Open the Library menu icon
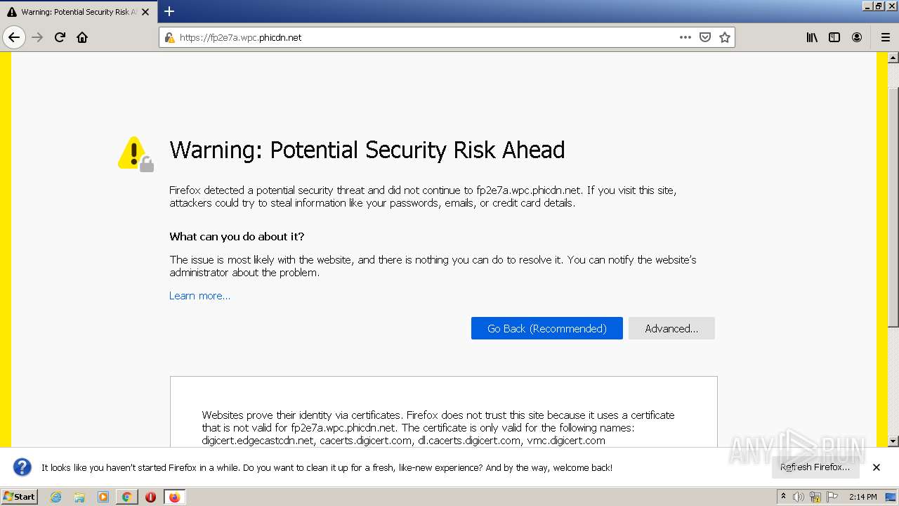Screen dimensions: 899x506 812,37
